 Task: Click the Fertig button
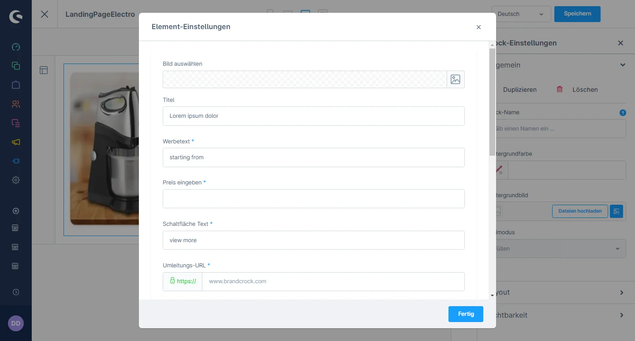click(x=466, y=314)
